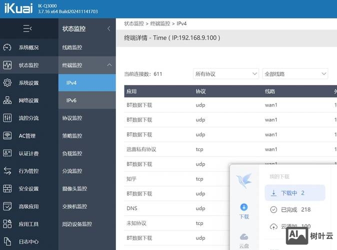Select 已完成 218 in Xunlei panel

pyautogui.click(x=295, y=209)
